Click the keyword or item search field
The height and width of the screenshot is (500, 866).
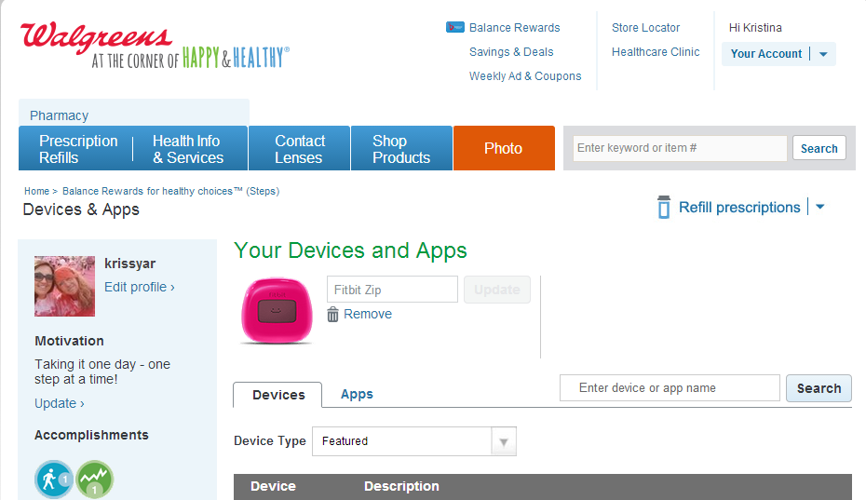point(679,148)
